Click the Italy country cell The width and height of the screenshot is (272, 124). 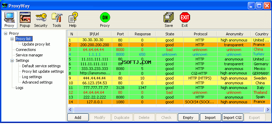260,88
